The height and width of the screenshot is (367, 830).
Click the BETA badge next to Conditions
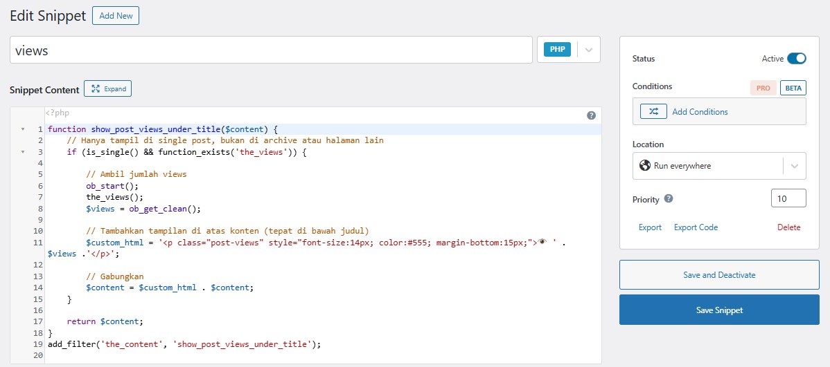(x=793, y=88)
